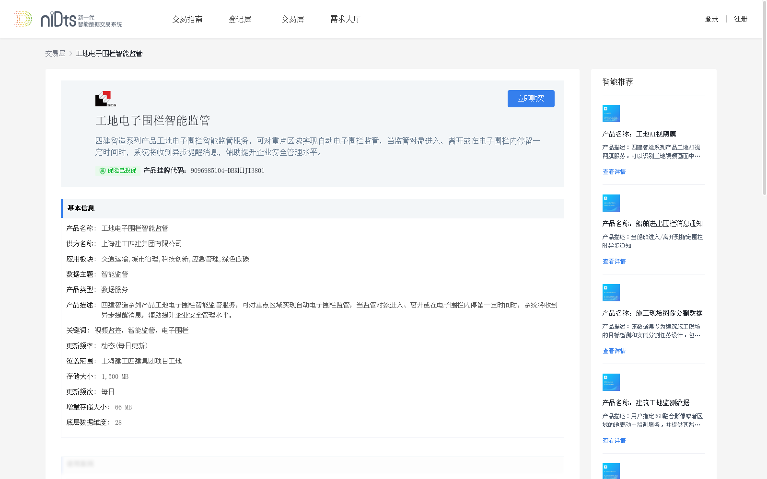Open thumbnail of 施工现场图像分割数据 product
The height and width of the screenshot is (479, 767).
(x=611, y=293)
